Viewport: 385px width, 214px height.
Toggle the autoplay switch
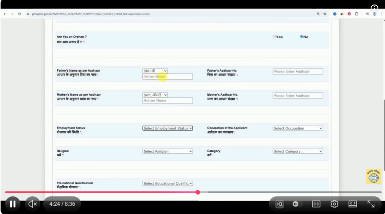[296, 204]
